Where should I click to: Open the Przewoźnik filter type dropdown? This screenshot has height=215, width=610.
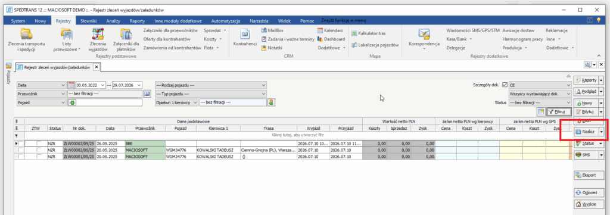tap(42, 94)
